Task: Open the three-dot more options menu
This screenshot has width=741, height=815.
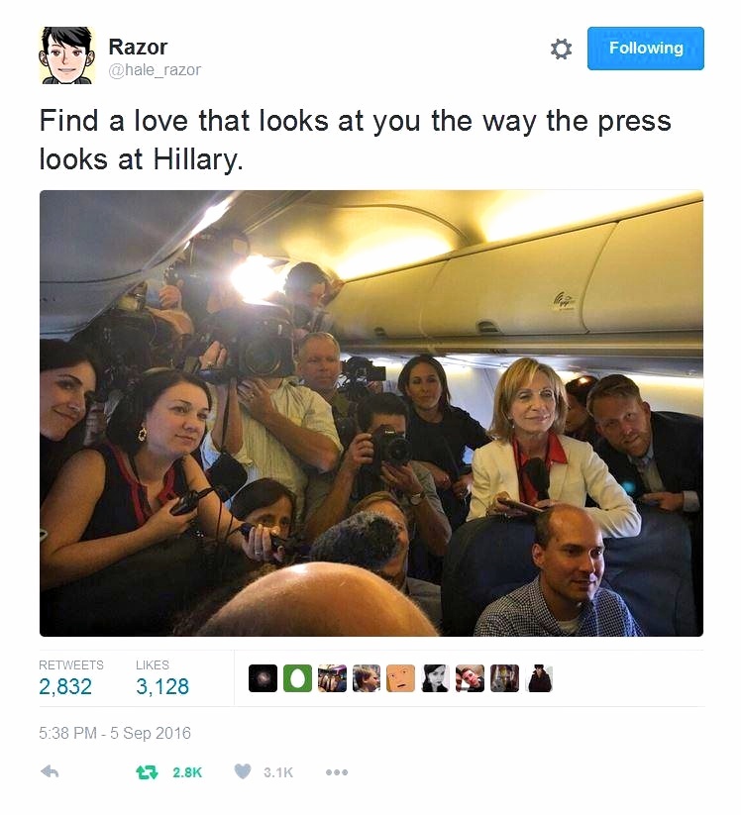Action: pyautogui.click(x=337, y=772)
